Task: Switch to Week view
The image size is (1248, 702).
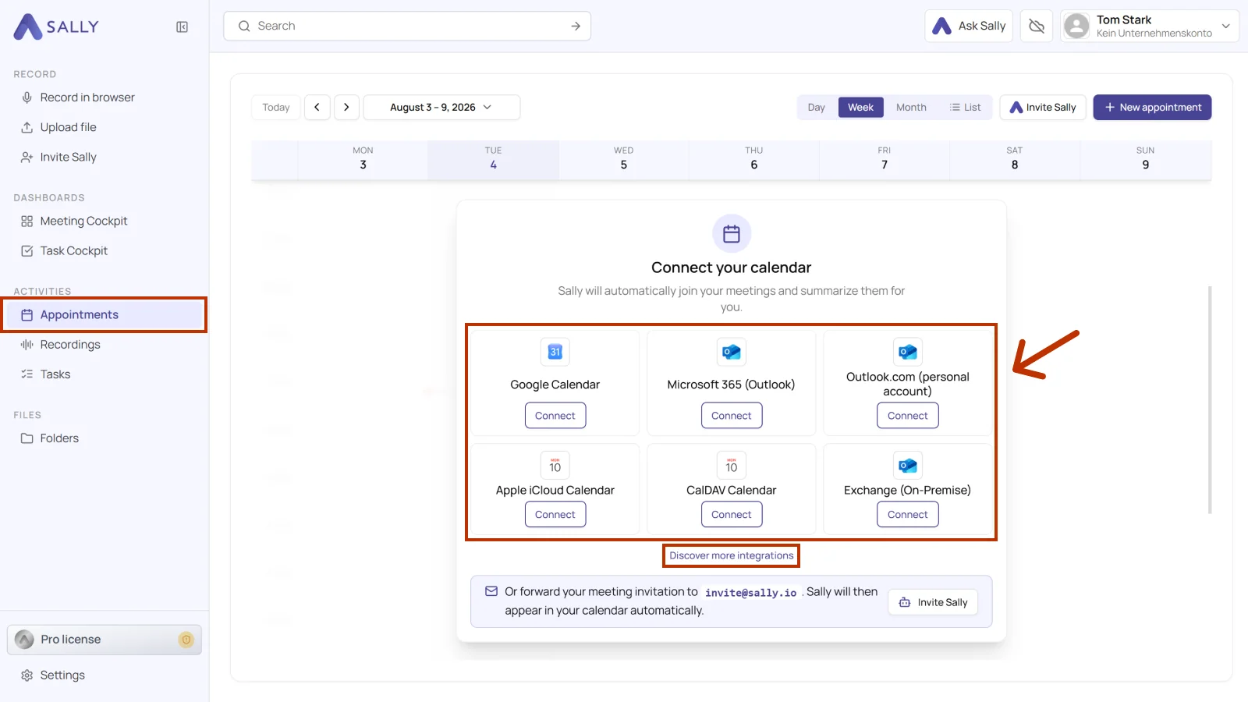Action: (x=860, y=107)
